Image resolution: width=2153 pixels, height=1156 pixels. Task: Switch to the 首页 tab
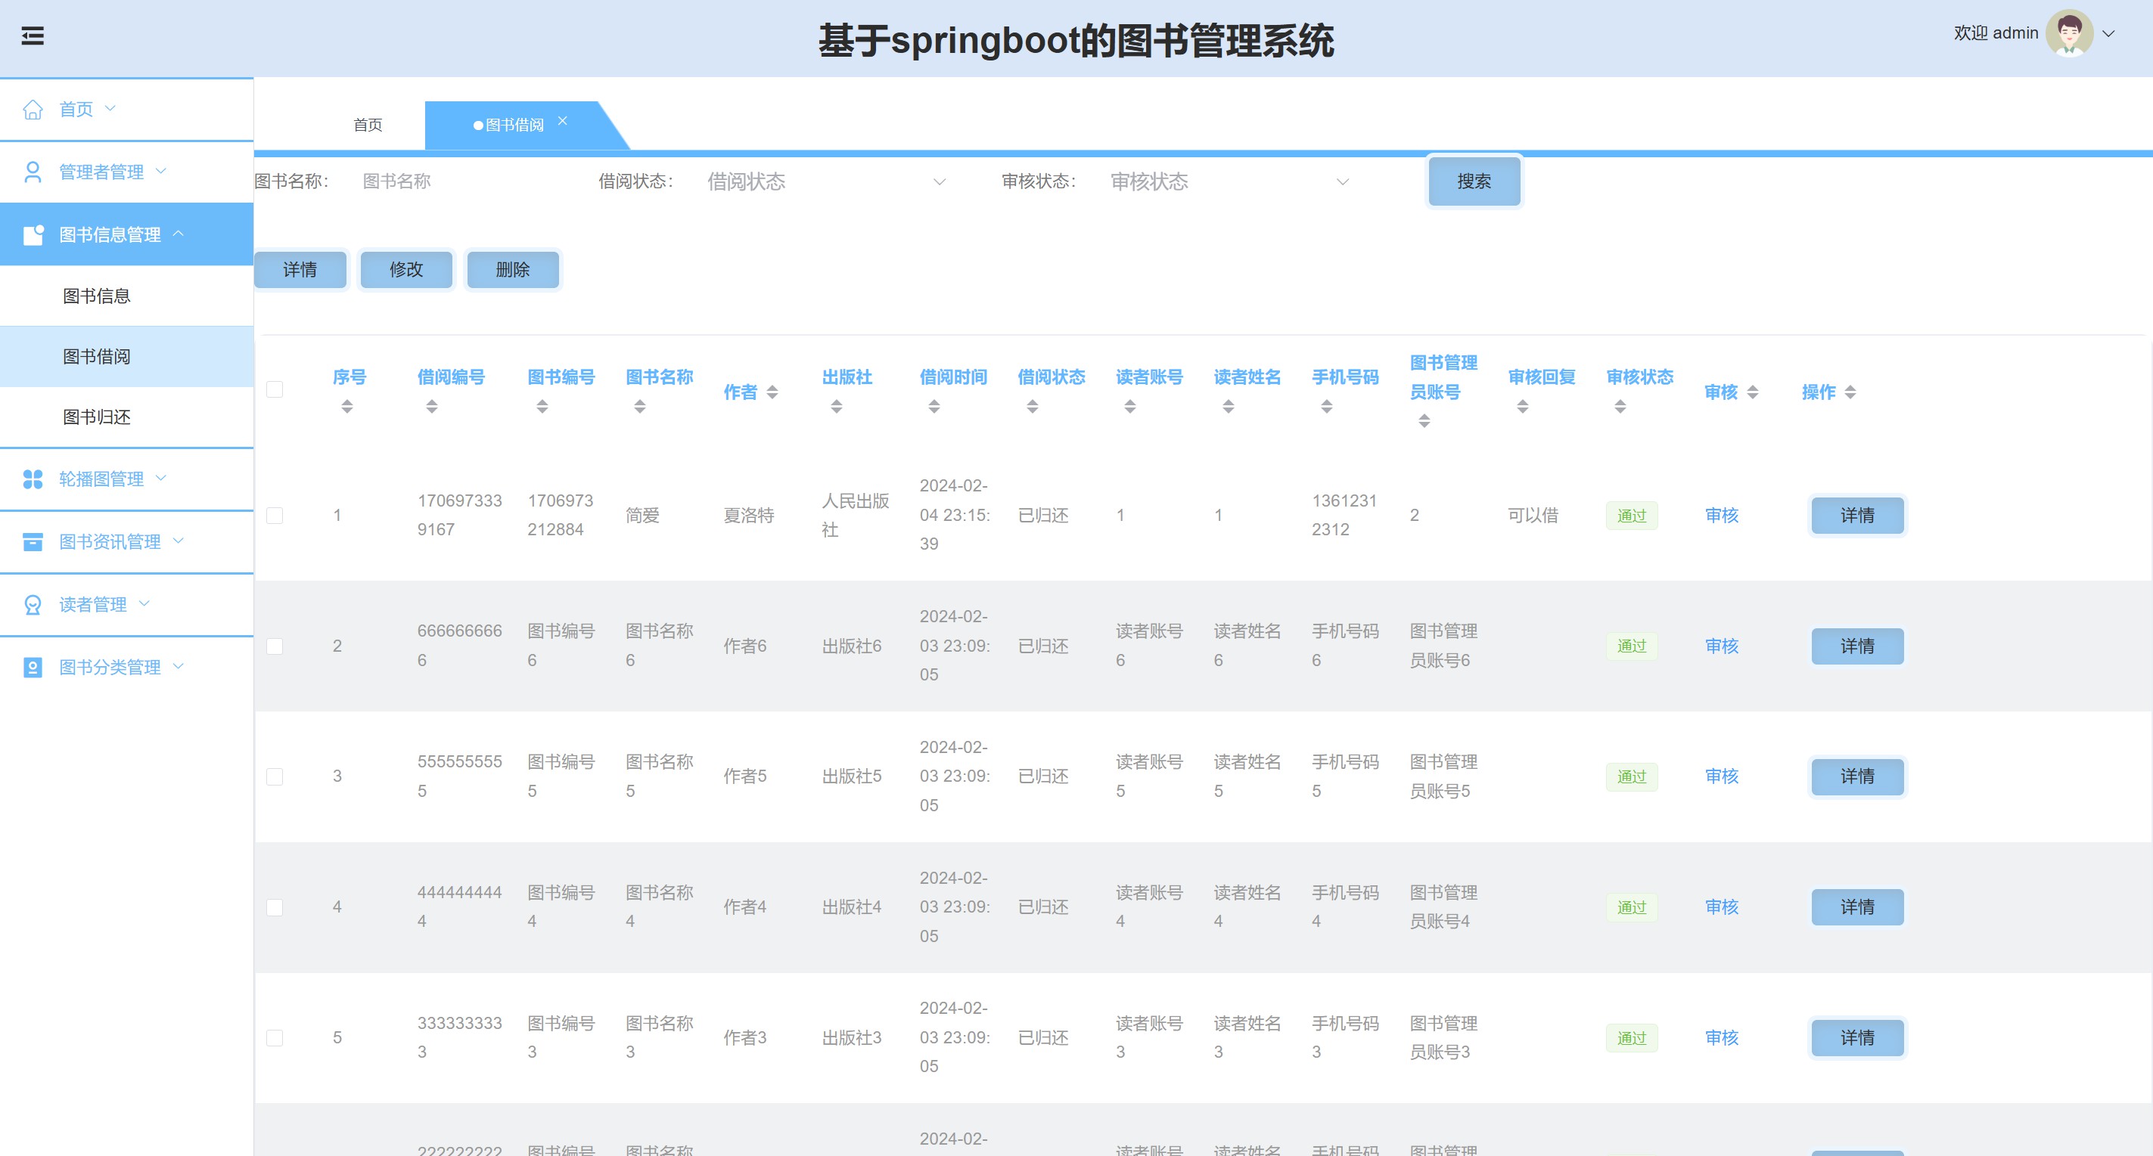click(368, 126)
